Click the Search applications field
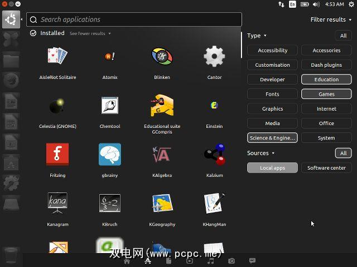 (x=134, y=19)
